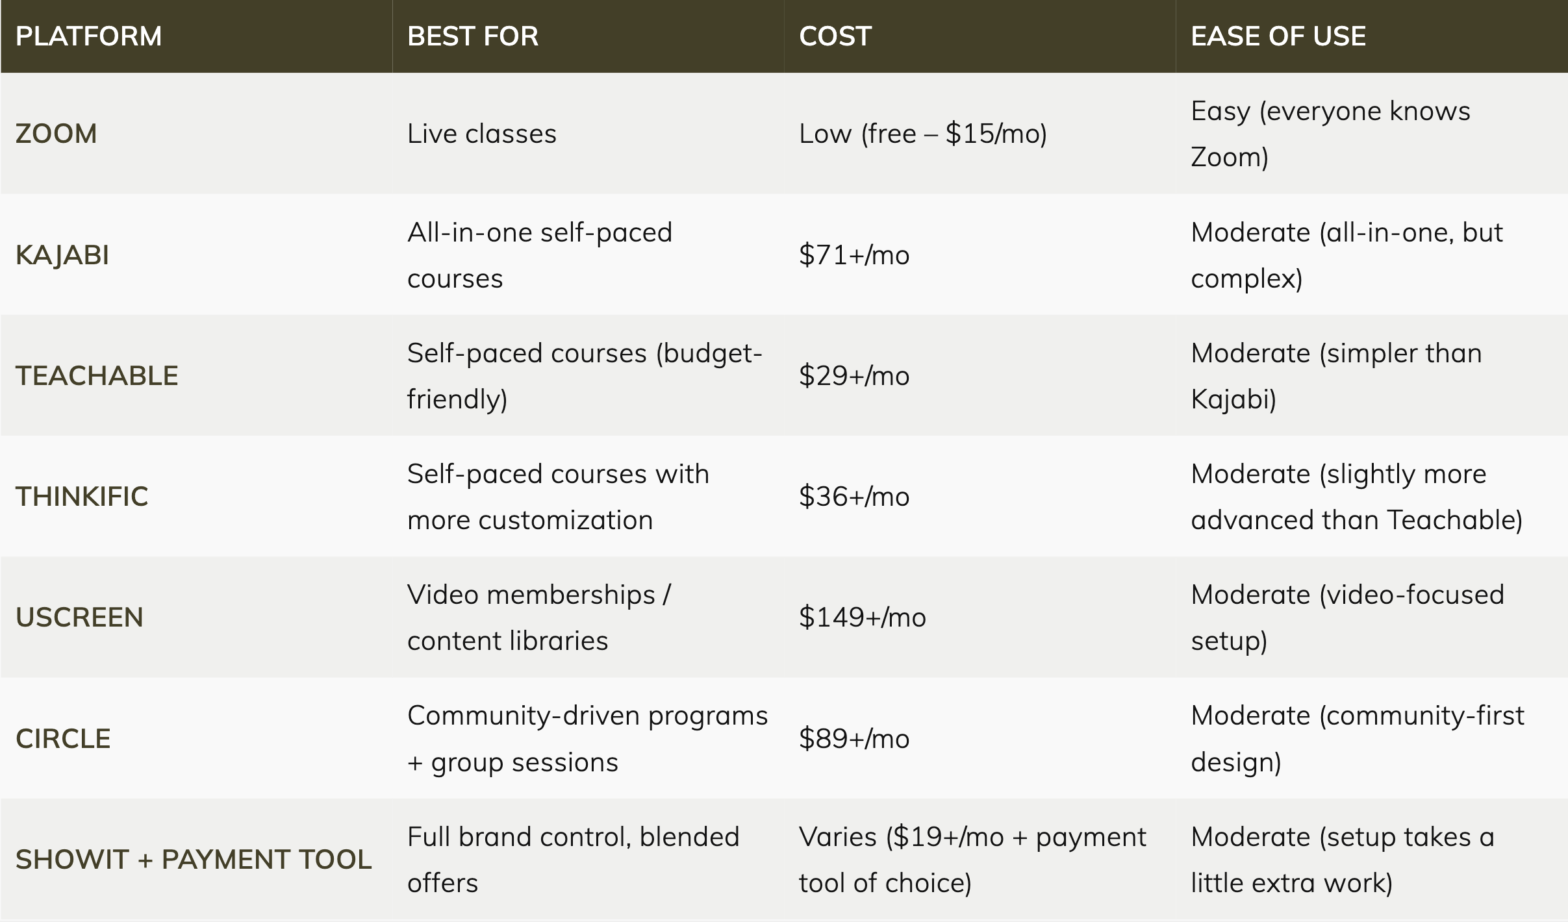
Task: Click the BEST FOR column header
Action: tap(473, 36)
